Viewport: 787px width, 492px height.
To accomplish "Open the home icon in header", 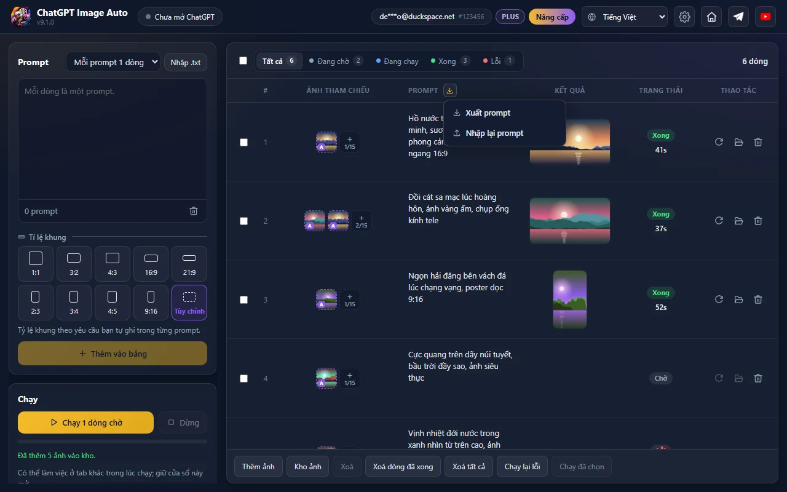I will coord(711,17).
